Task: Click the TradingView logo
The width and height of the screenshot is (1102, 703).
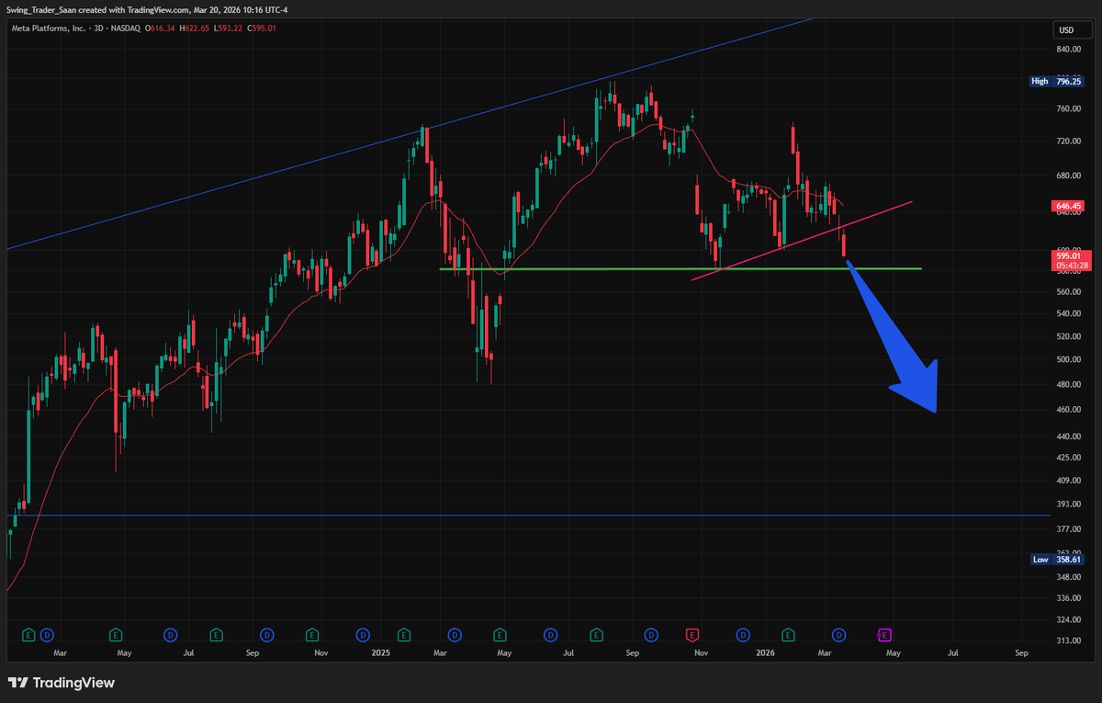Action: click(x=62, y=683)
